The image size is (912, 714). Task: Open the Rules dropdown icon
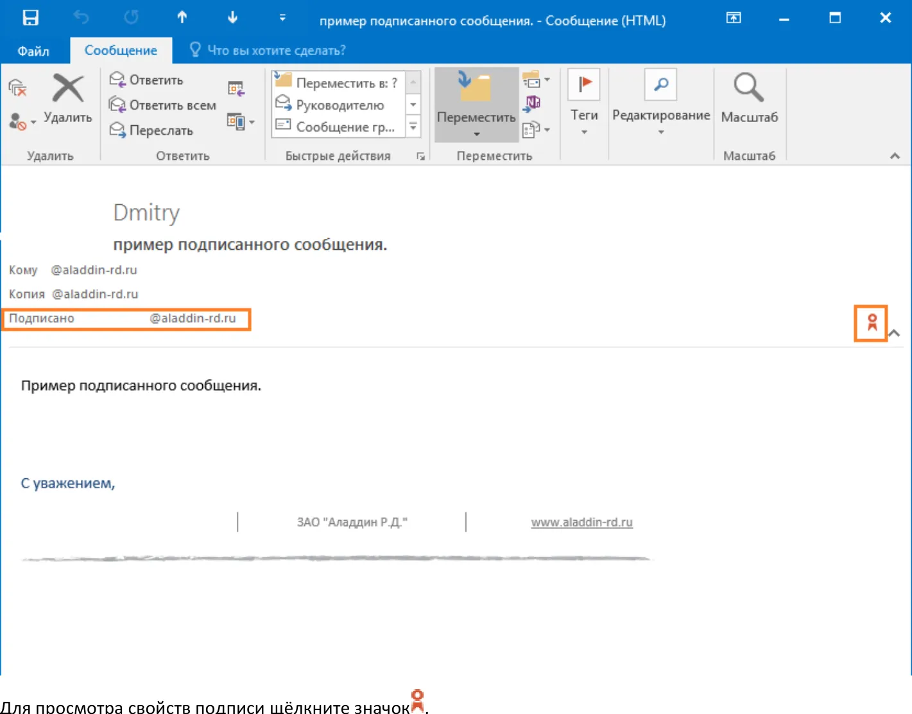click(537, 80)
